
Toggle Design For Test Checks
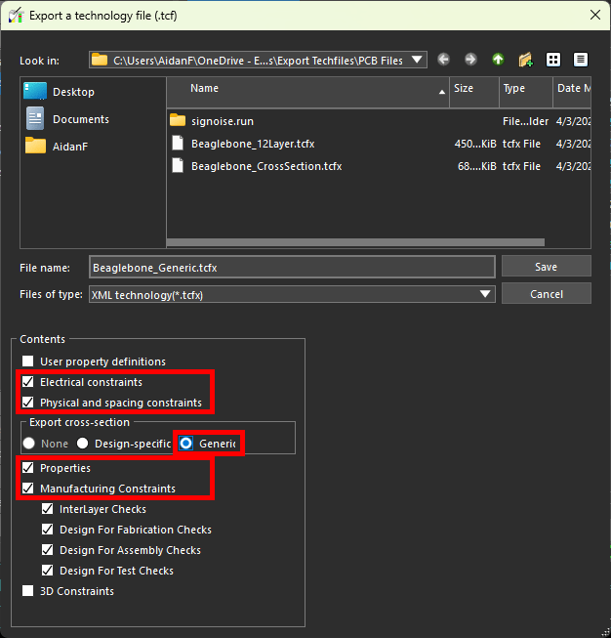48,570
